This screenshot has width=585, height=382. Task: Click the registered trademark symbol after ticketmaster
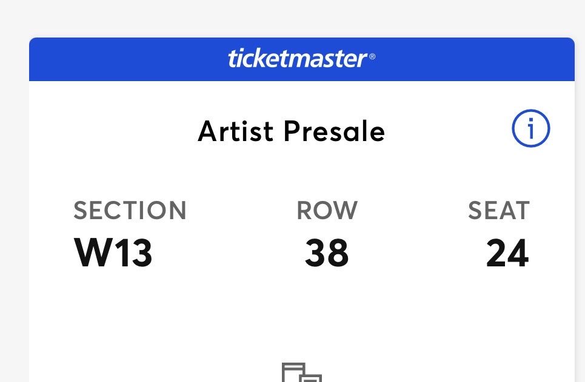(372, 57)
